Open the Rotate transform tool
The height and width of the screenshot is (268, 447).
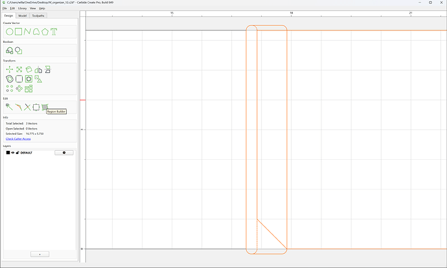click(x=29, y=69)
